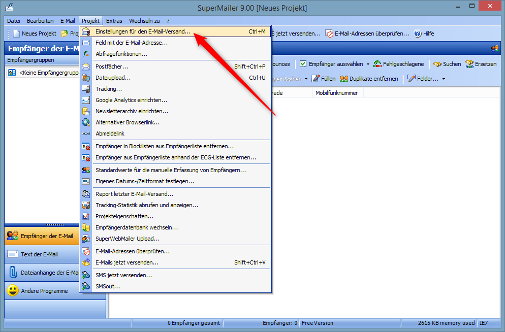This screenshot has height=332, width=505.
Task: Open the Felder dropdown arrow
Action: 444,79
